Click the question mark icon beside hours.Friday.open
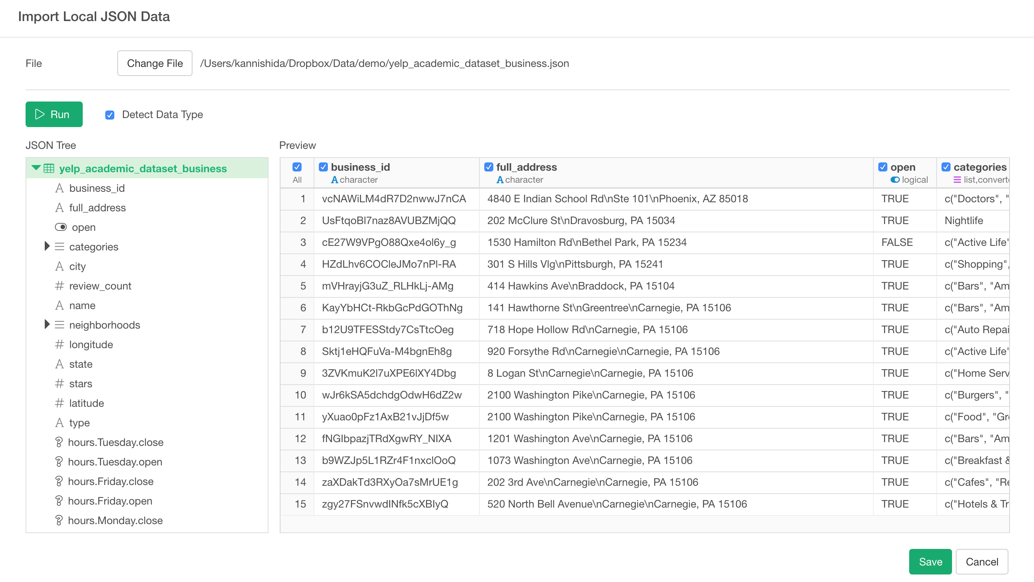Viewport: 1034px width, 582px height. [x=59, y=500]
